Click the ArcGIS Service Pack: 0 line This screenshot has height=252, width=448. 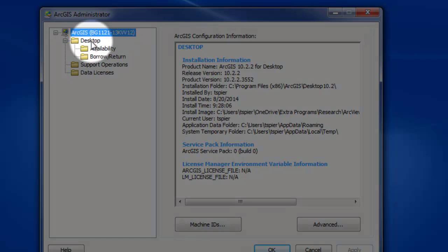click(x=220, y=151)
